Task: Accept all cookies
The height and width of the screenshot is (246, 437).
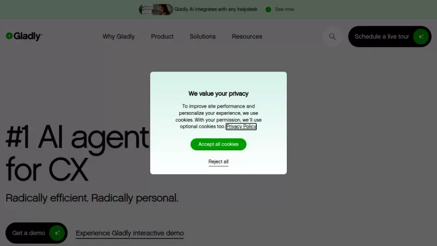Action: pyautogui.click(x=218, y=144)
